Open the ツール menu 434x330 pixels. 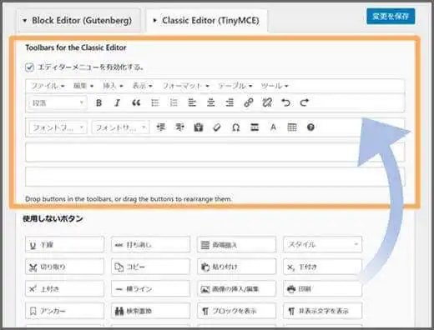click(x=275, y=86)
